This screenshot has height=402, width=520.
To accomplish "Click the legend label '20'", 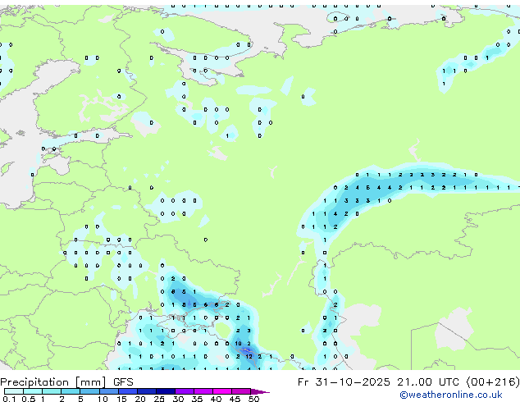I will [140, 399].
